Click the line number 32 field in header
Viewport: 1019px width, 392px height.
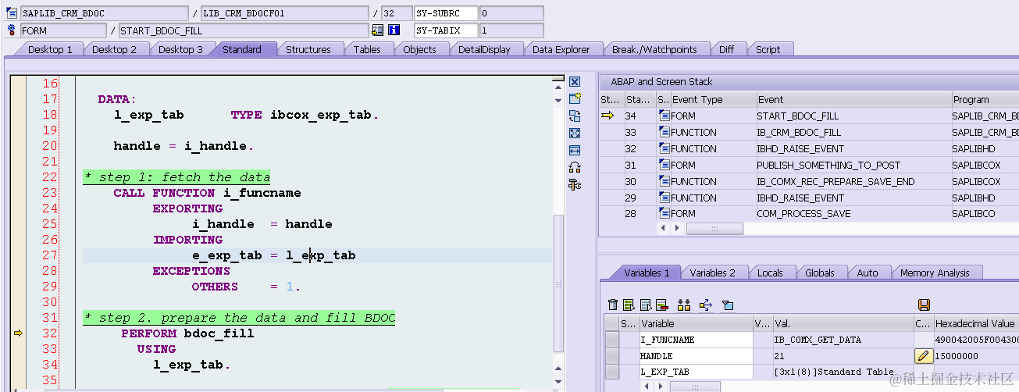tap(397, 13)
